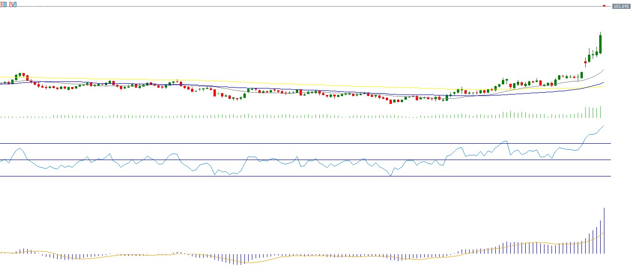The height and width of the screenshot is (278, 632).
Task: Click the tallest green volume bar
Action: 600,112
